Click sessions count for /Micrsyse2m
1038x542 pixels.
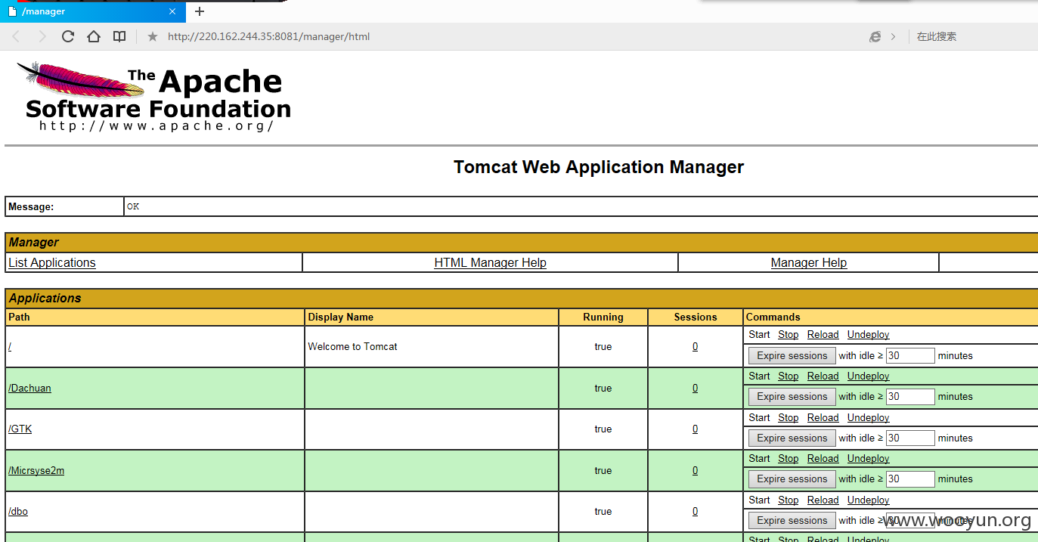tap(695, 470)
